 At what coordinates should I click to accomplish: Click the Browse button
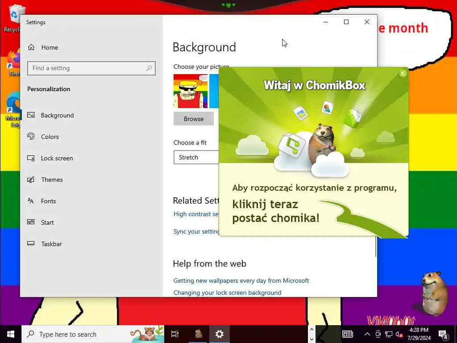pos(194,119)
